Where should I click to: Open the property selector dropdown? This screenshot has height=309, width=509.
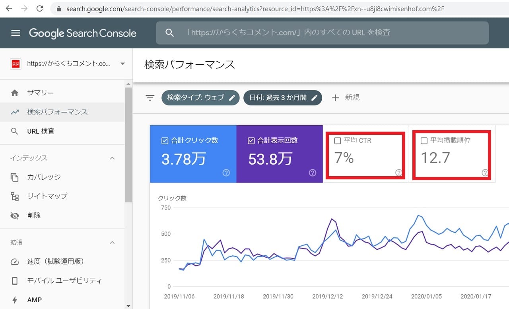(122, 64)
